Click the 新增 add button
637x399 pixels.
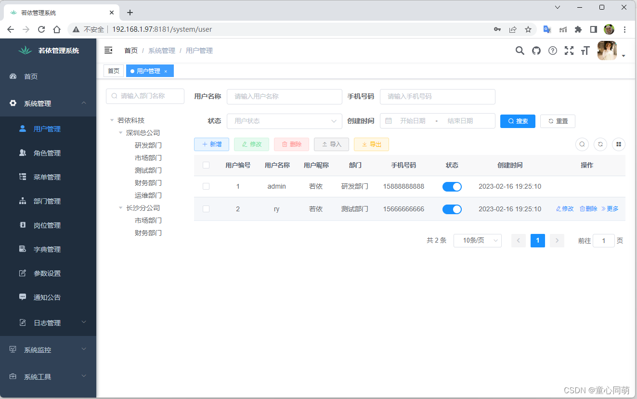click(211, 144)
